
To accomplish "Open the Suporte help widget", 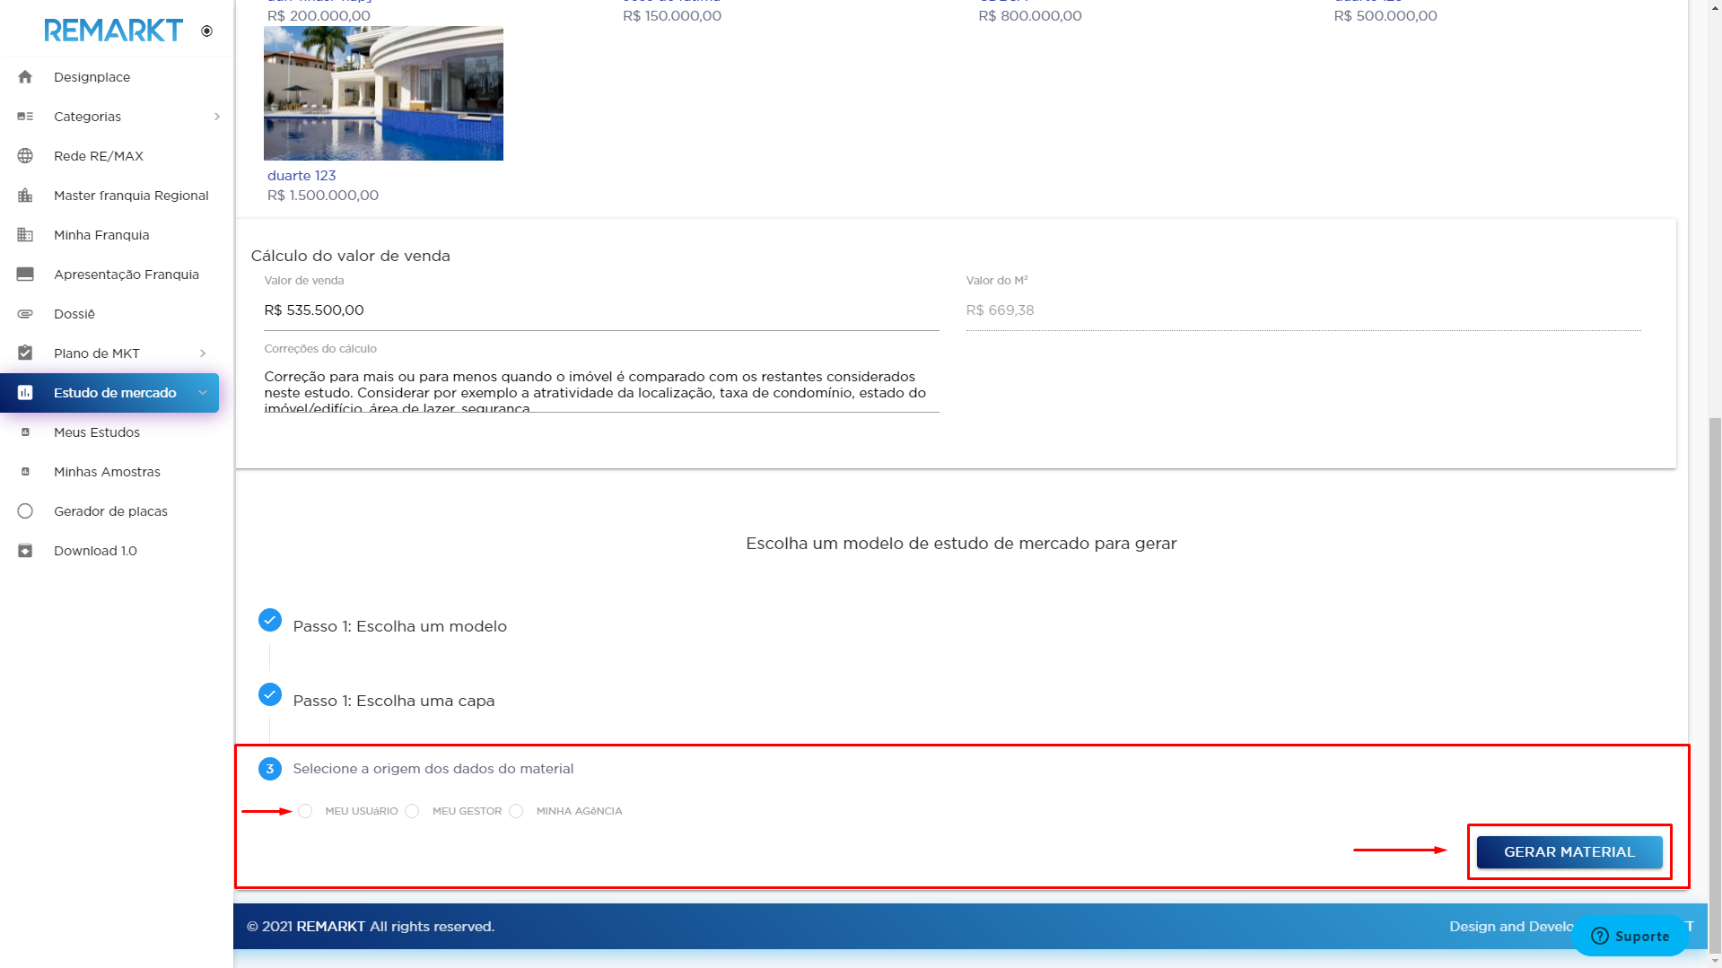I will click(x=1630, y=936).
